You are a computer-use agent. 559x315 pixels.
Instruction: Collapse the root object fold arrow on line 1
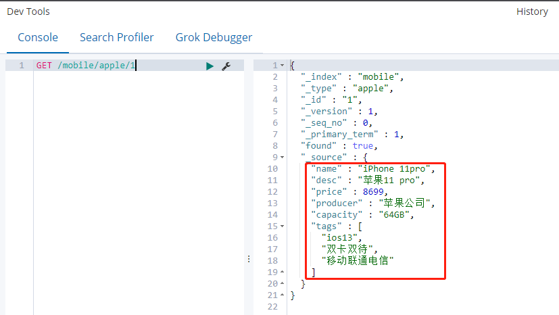click(x=282, y=65)
